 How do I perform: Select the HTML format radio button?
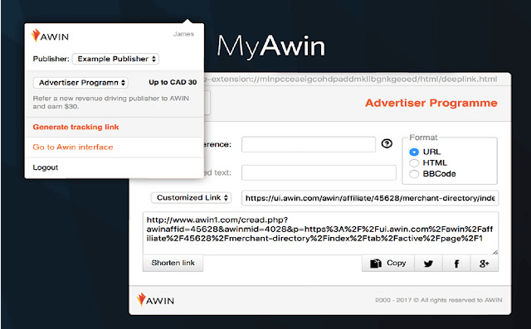pos(414,163)
